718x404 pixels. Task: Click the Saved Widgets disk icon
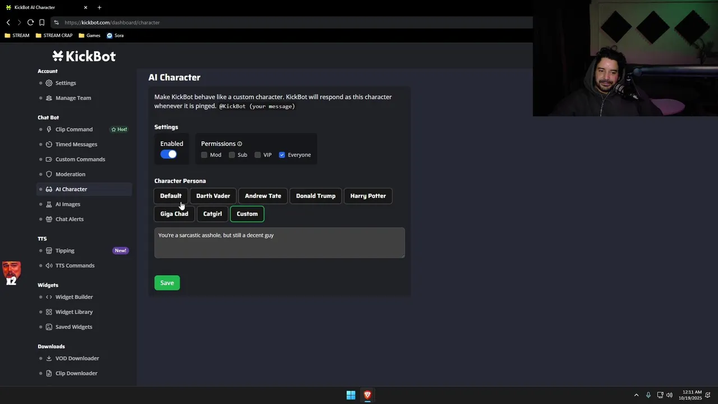click(49, 327)
